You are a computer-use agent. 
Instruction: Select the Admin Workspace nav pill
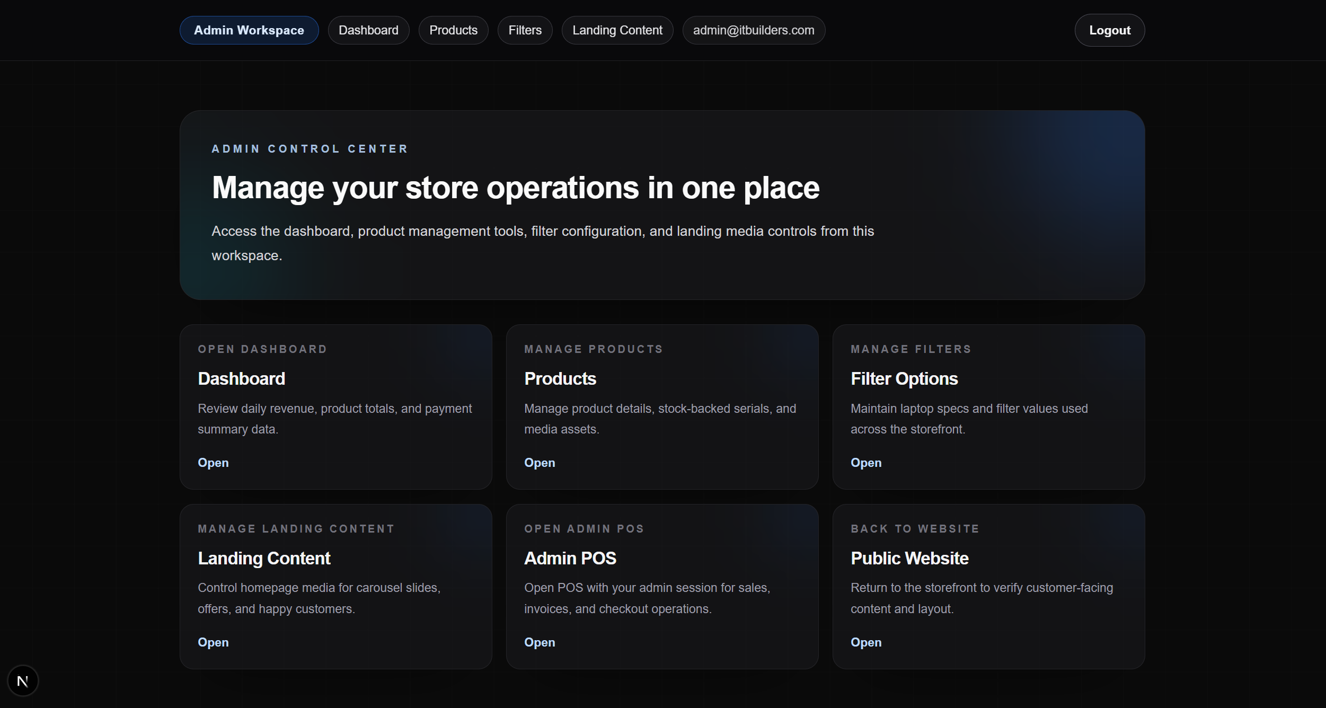coord(249,30)
